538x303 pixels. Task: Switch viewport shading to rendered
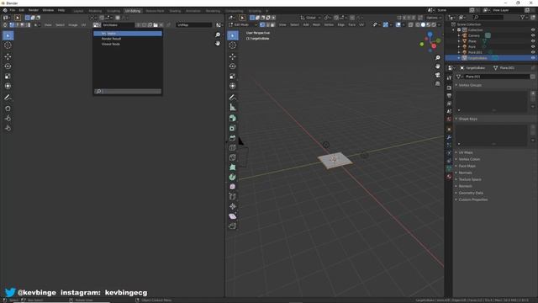coord(434,24)
